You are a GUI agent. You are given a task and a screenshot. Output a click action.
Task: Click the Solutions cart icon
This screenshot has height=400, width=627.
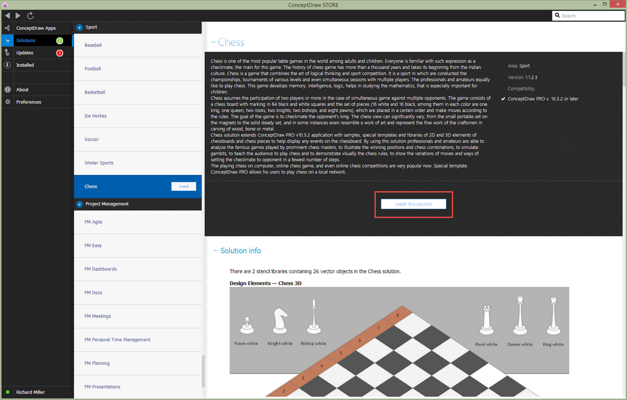pos(8,41)
